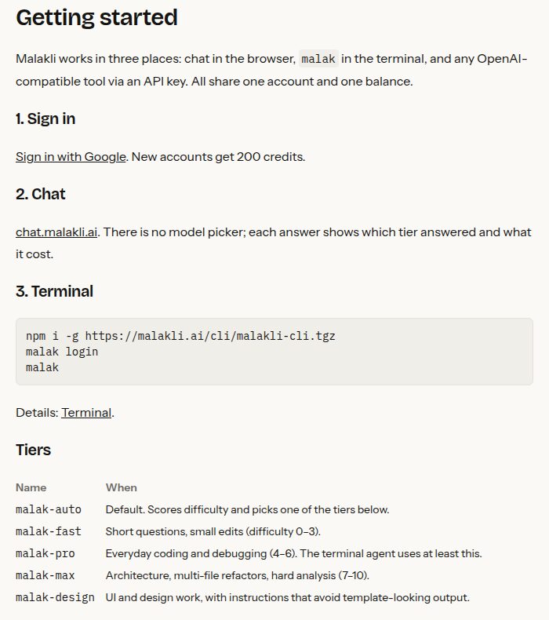This screenshot has width=549, height=620.
Task: Click the last 'malak' line in code block
Action: click(42, 368)
